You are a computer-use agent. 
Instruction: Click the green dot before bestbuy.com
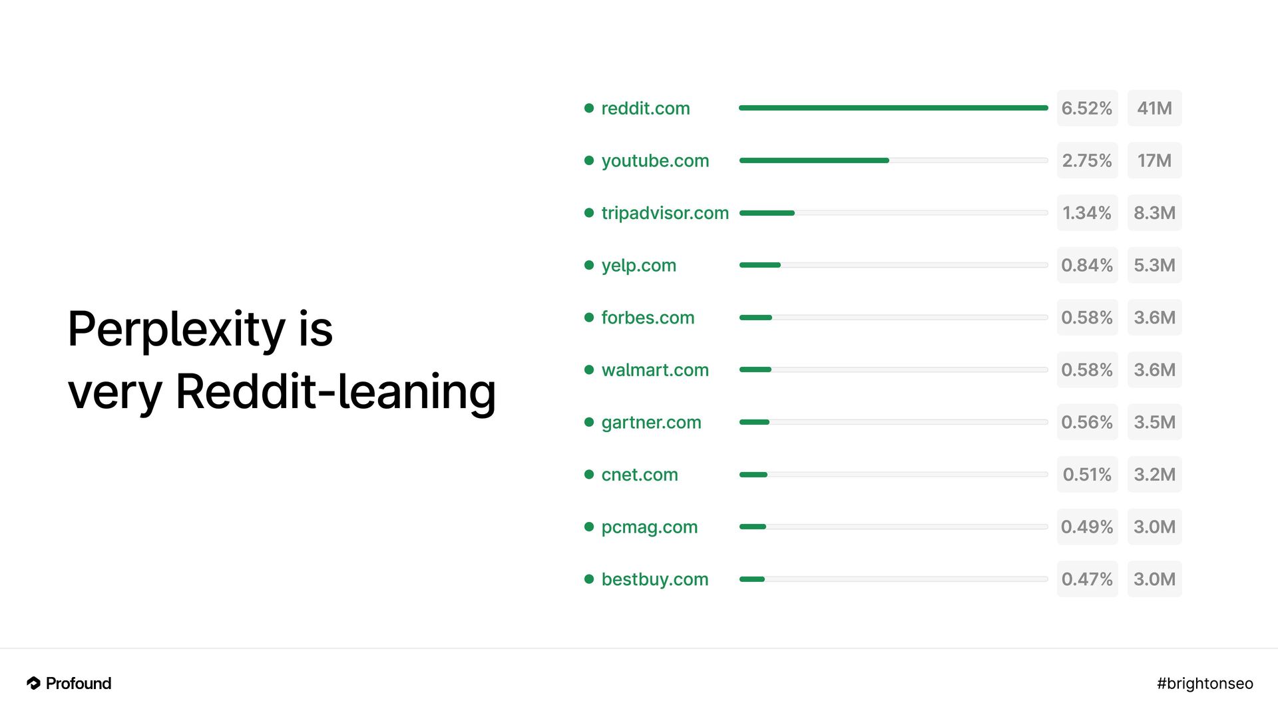pos(589,579)
